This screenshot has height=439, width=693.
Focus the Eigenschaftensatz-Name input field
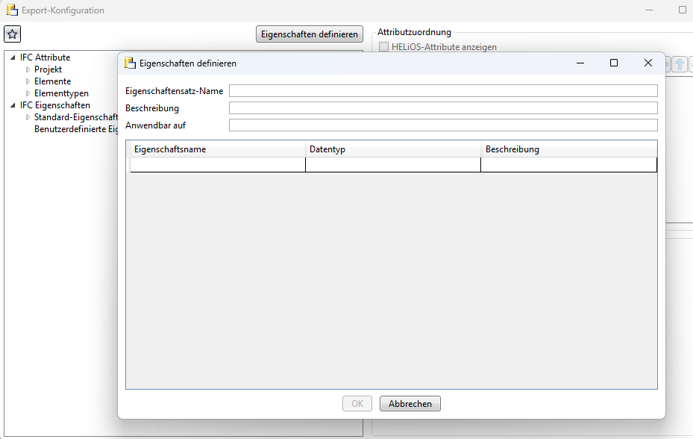[443, 91]
